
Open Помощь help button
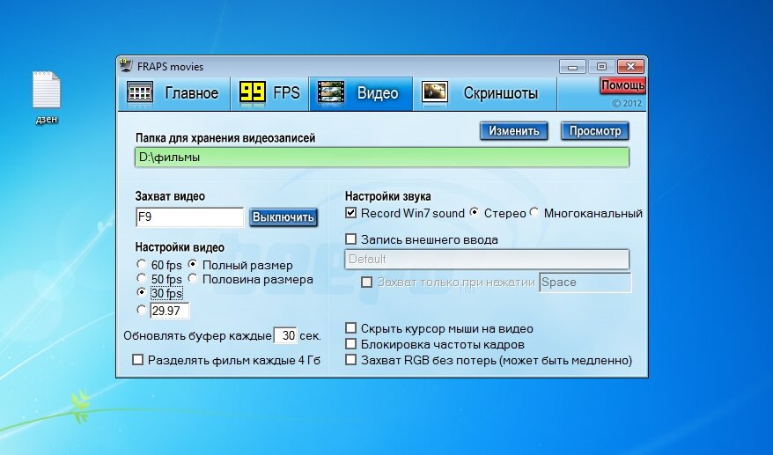(622, 85)
